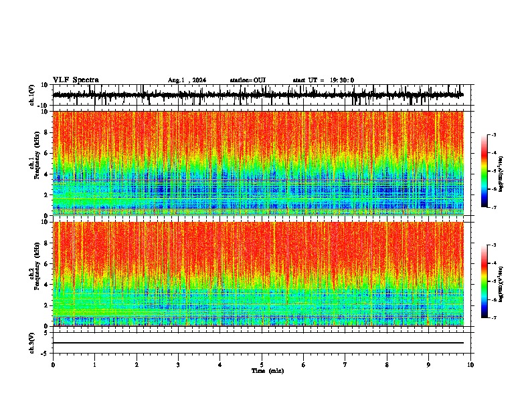This screenshot has height=409, width=530.
Task: Click the "-7" tick on ch.2 color bar
Action: tap(493, 317)
